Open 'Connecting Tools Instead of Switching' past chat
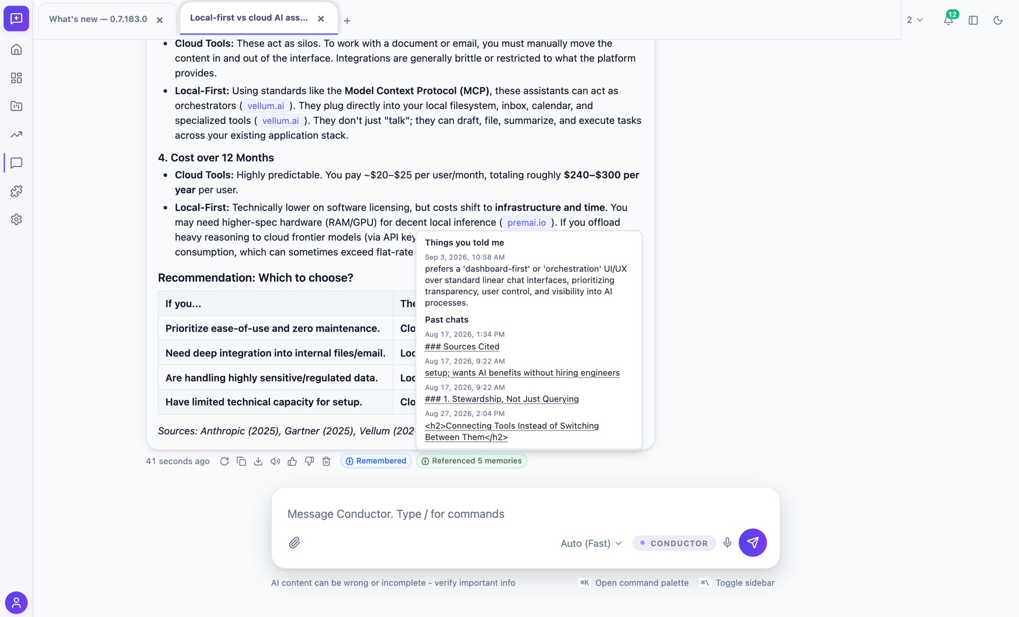The height and width of the screenshot is (617, 1019). 512,431
